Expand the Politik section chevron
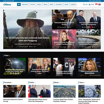 pyautogui.click(x=35, y=83)
